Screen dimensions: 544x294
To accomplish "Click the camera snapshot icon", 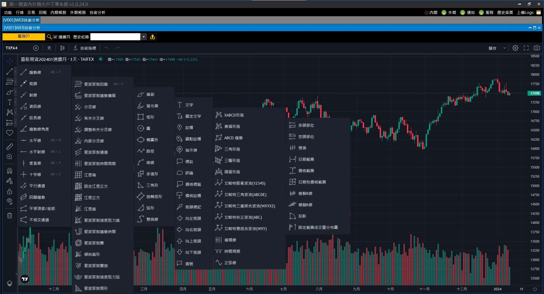I will point(536,48).
